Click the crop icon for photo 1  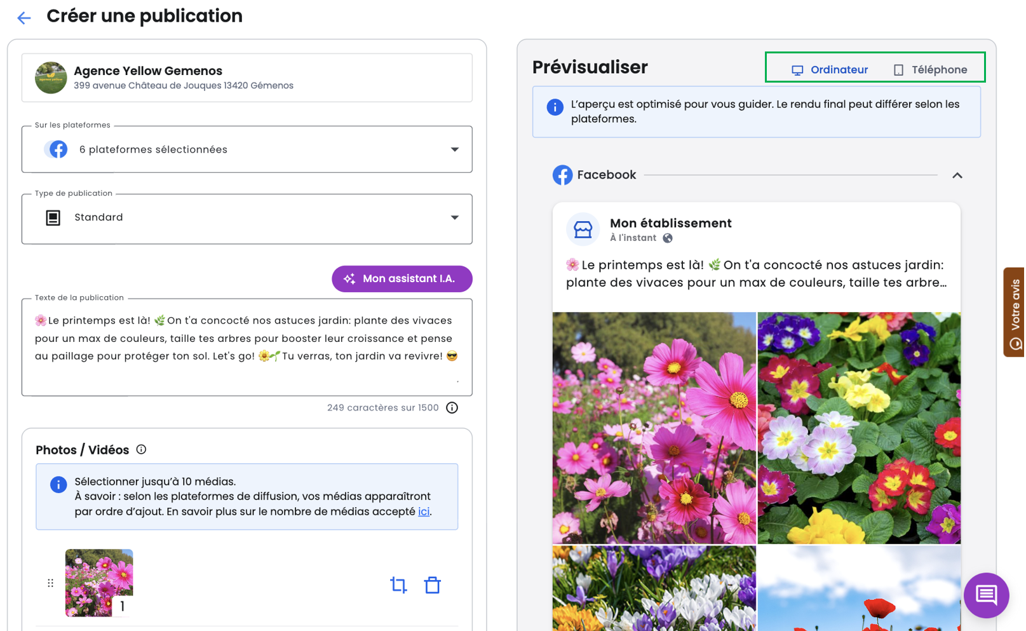point(398,585)
